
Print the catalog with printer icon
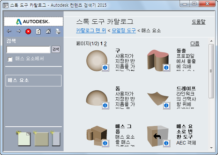point(58,31)
